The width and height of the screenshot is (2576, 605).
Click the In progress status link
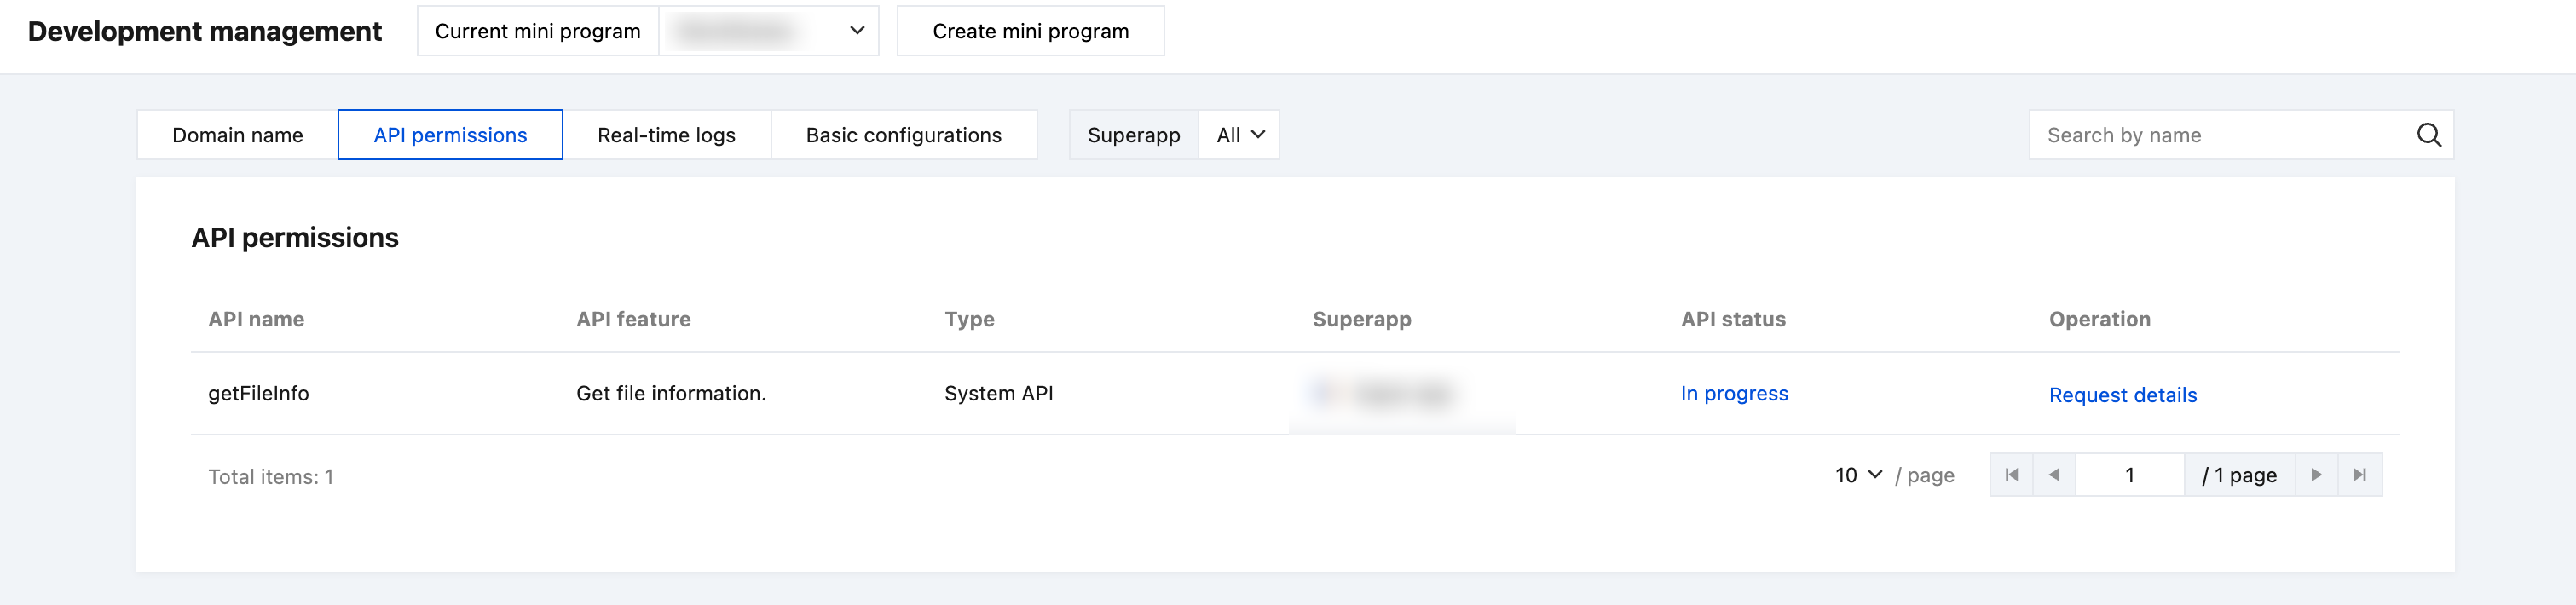(x=1734, y=394)
